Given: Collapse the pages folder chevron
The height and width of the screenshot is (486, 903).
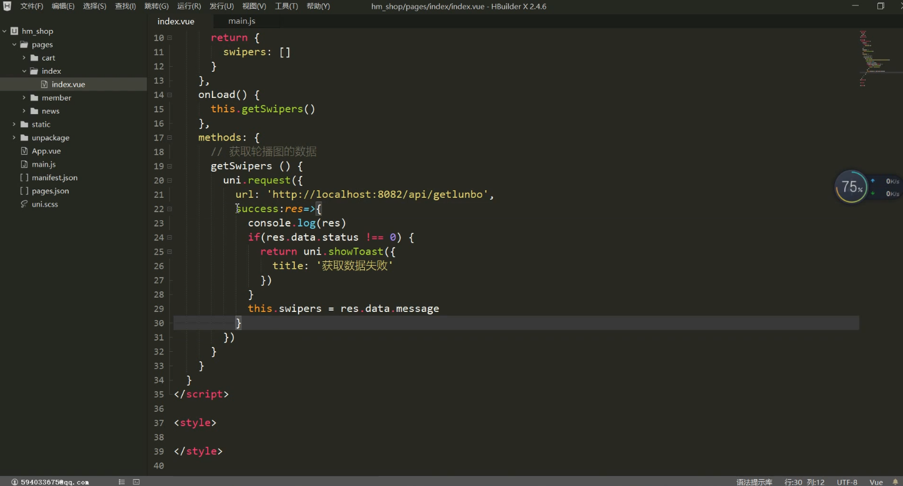Looking at the screenshot, I should tap(14, 44).
